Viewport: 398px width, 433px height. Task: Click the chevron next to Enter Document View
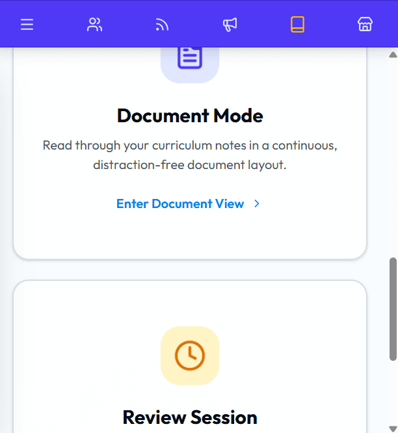(257, 203)
